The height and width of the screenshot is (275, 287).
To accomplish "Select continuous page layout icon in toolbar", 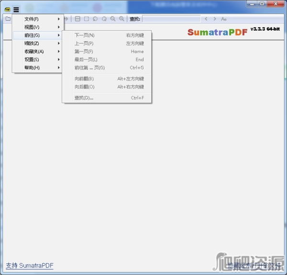I will (77, 19).
